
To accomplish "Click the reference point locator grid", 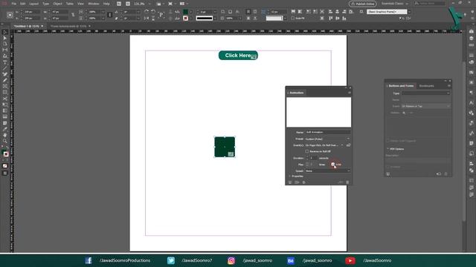I will 10,15.
